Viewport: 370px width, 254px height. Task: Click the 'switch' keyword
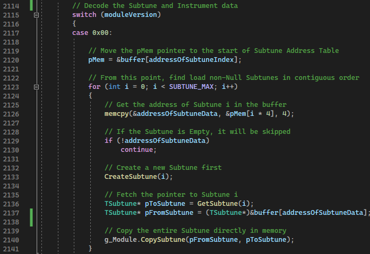click(x=84, y=15)
